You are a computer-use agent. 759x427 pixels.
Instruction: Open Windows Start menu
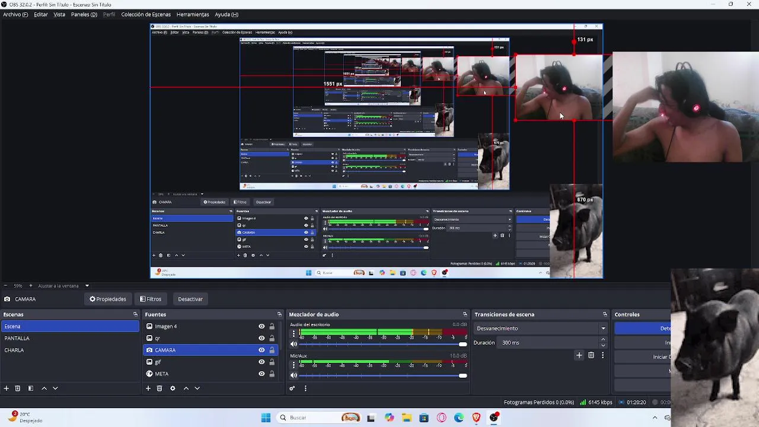tap(266, 418)
